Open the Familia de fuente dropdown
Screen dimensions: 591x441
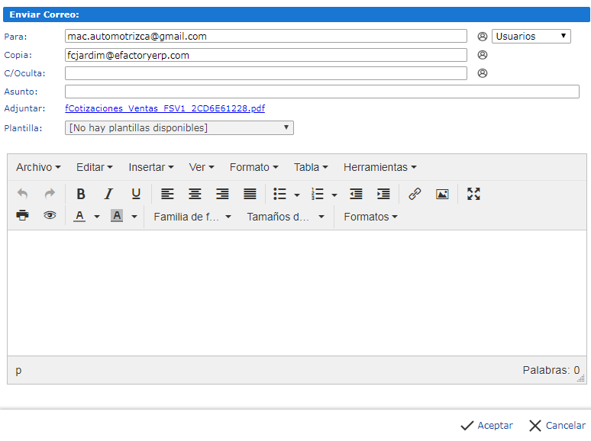tap(192, 217)
